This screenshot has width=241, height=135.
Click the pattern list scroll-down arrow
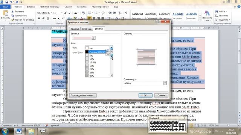click(111, 75)
